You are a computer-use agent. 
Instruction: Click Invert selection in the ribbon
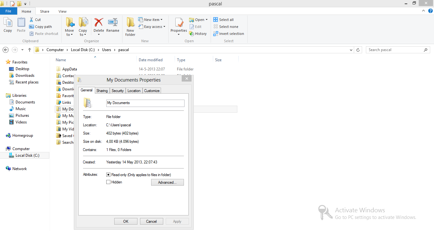228,34
